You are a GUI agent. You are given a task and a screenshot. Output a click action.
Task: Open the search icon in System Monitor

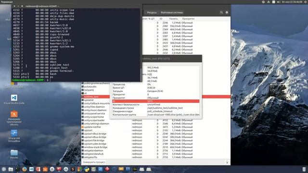click(x=221, y=12)
